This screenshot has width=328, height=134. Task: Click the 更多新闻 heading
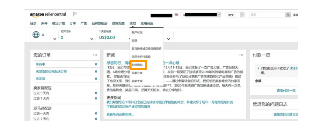[x=114, y=98]
